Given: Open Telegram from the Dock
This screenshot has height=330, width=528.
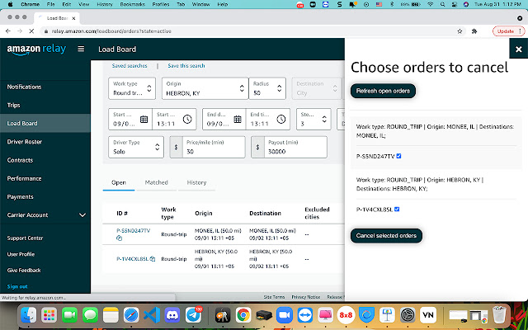Looking at the screenshot, I should pos(193,315).
